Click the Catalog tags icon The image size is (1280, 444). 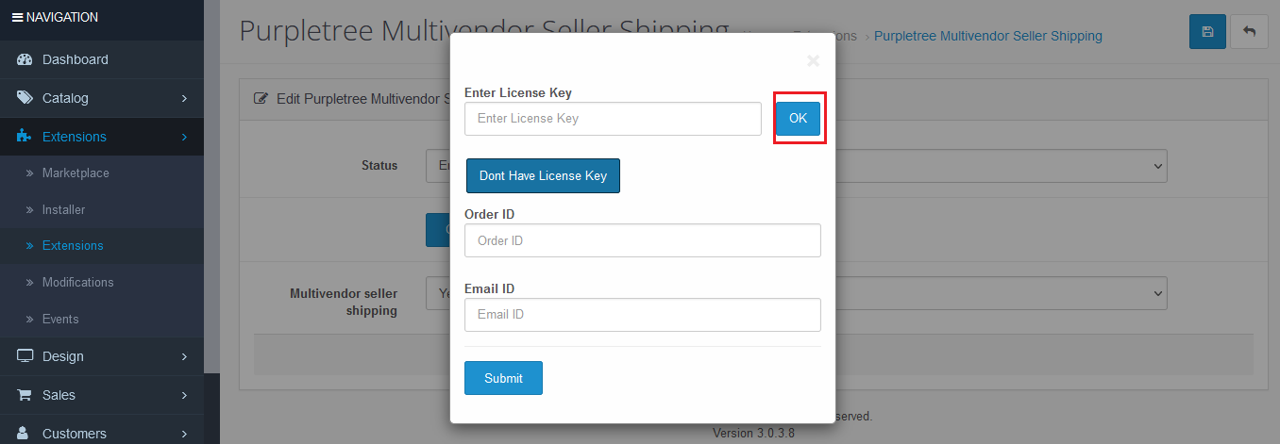click(x=25, y=98)
